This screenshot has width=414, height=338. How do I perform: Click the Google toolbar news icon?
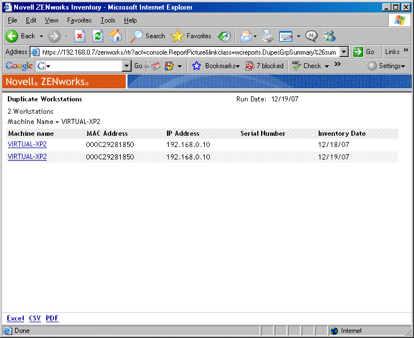(156, 66)
